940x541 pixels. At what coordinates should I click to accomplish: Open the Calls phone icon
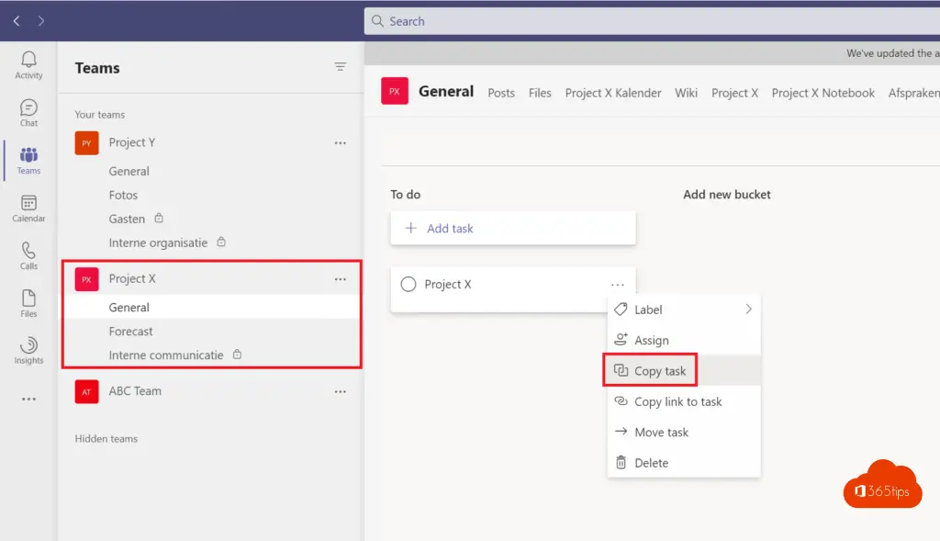(x=28, y=255)
